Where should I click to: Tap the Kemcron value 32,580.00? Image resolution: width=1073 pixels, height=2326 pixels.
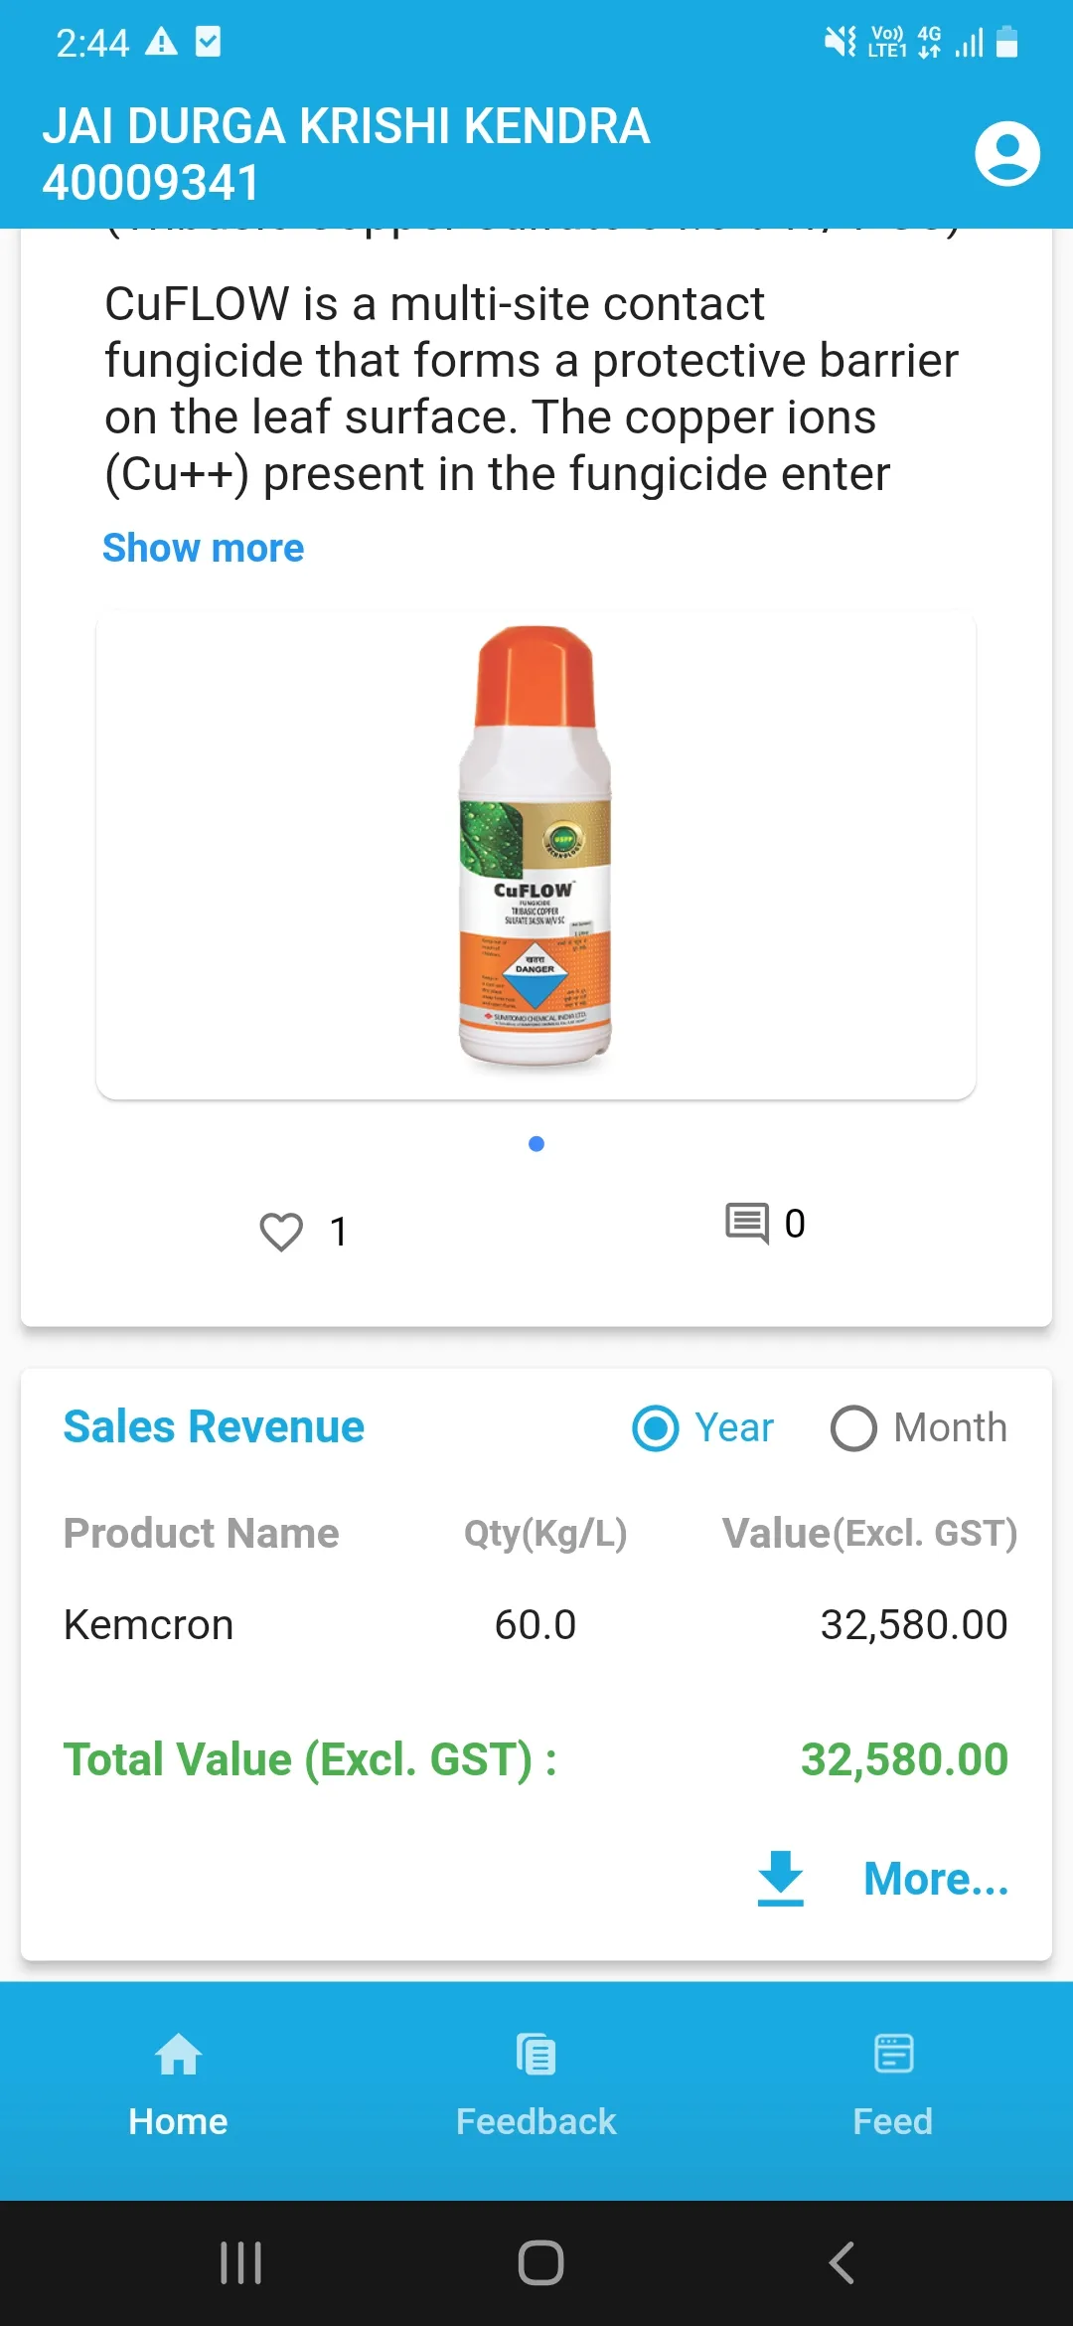point(914,1625)
